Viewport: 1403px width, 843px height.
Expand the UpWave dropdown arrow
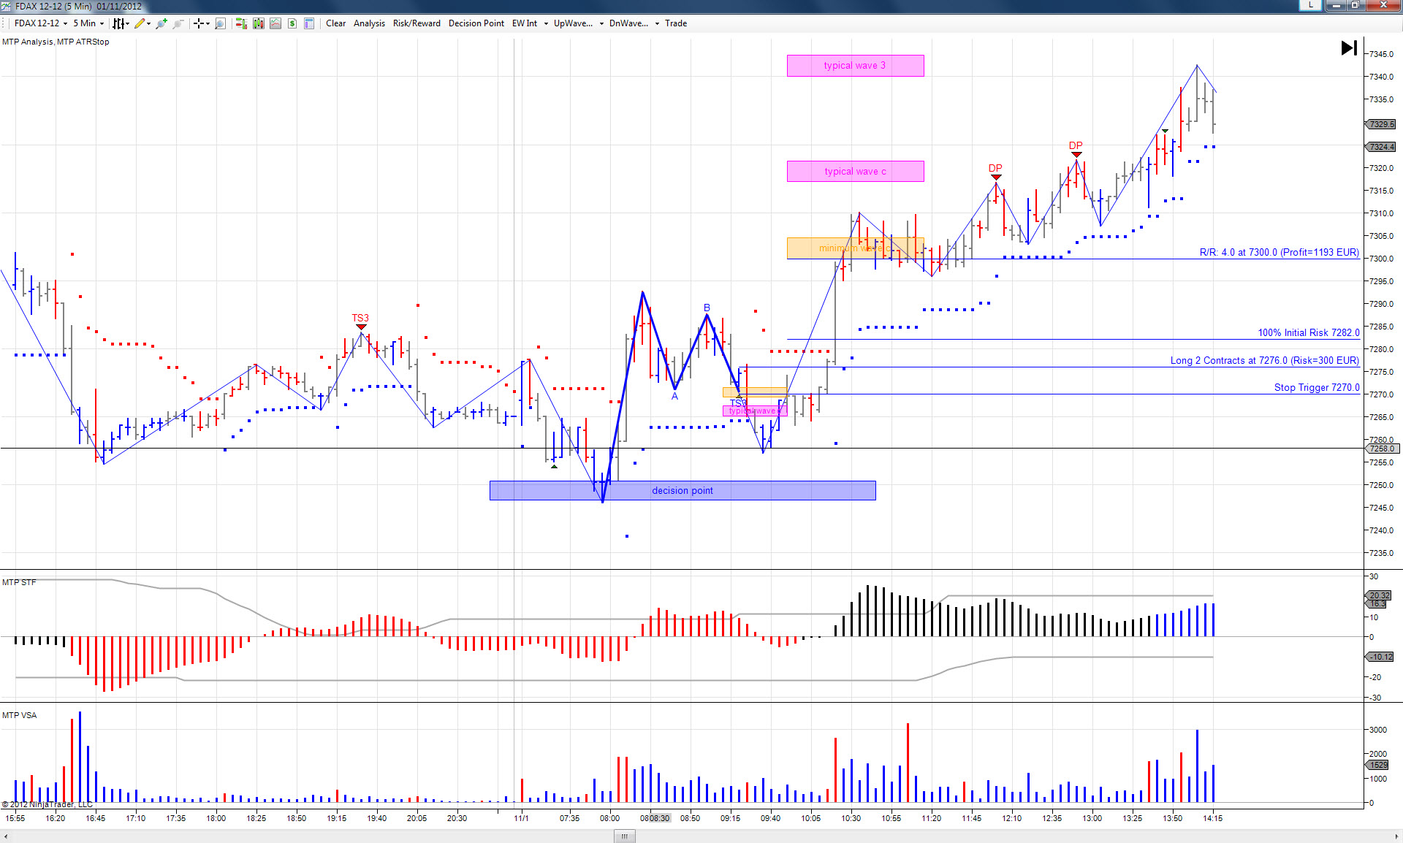[601, 23]
